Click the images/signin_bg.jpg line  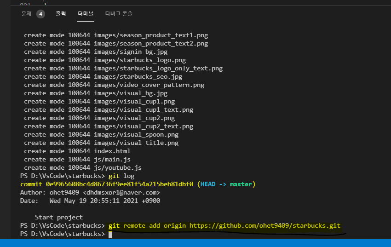coord(96,52)
